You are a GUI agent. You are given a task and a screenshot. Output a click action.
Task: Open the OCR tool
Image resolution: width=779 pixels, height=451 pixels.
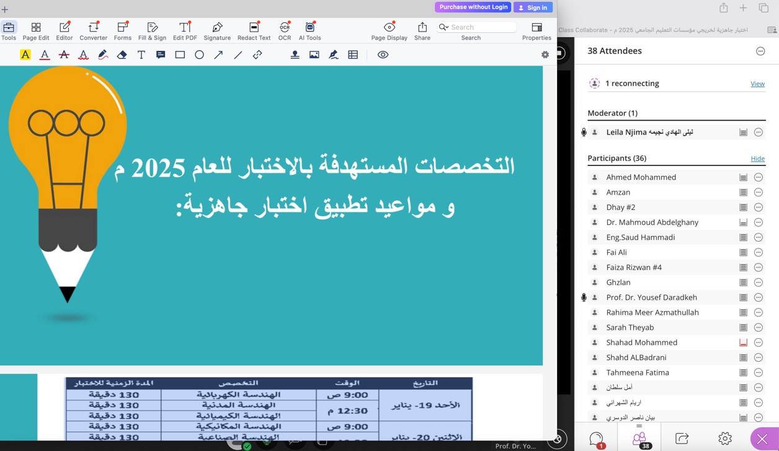pyautogui.click(x=285, y=30)
